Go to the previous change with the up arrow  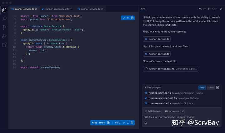click(124, 123)
